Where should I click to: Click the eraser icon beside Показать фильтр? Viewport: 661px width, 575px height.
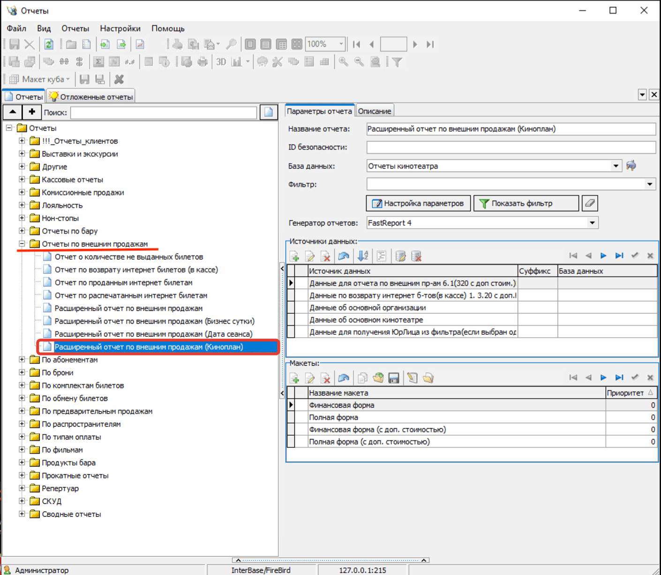pos(590,204)
